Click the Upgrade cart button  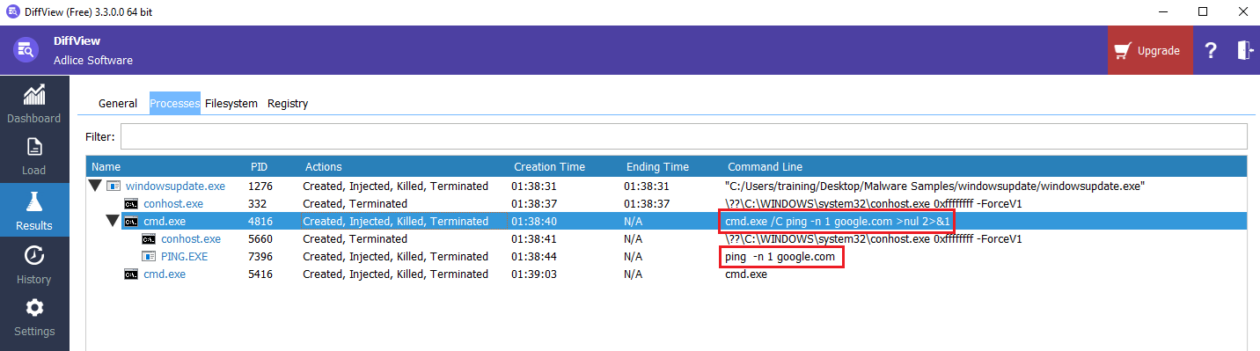[1150, 50]
